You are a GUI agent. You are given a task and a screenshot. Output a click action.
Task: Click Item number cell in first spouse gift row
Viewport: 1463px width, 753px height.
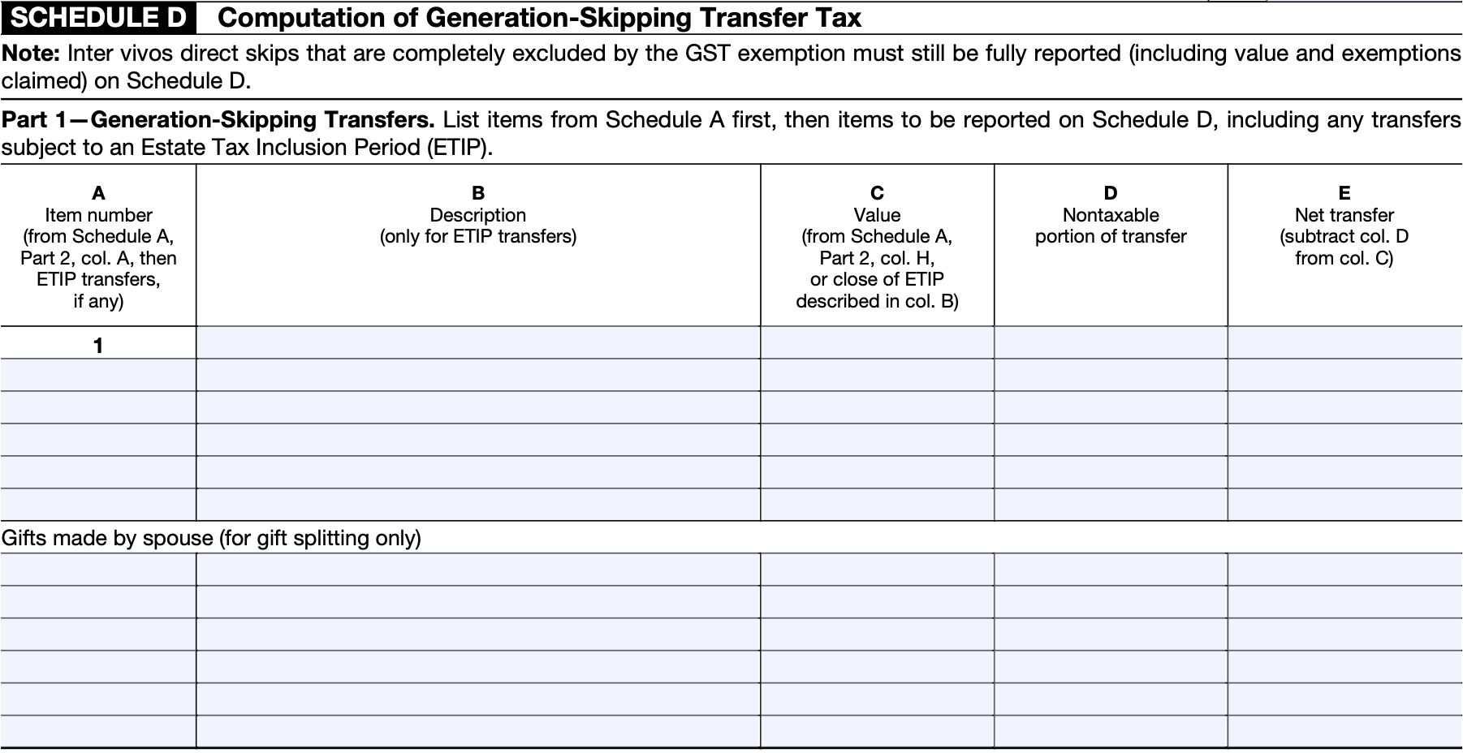pos(97,570)
